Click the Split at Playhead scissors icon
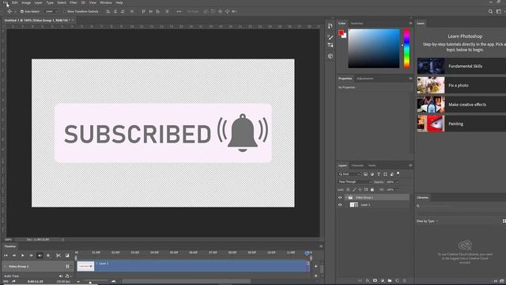This screenshot has width=506, height=285. click(59, 255)
